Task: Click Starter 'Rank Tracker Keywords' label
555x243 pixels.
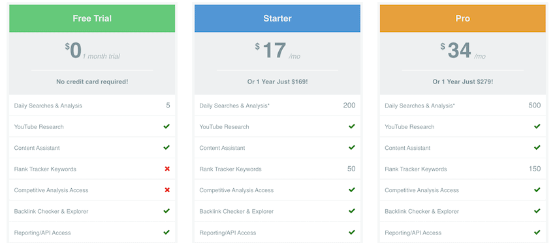Action: click(230, 169)
